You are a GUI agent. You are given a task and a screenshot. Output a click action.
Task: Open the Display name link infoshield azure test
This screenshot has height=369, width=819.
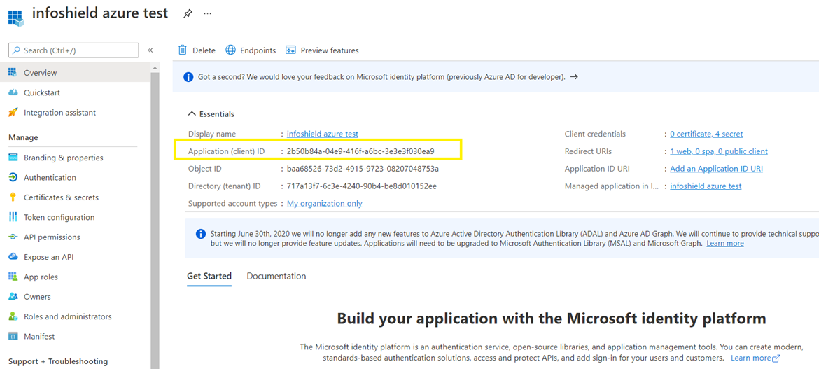[x=322, y=134]
